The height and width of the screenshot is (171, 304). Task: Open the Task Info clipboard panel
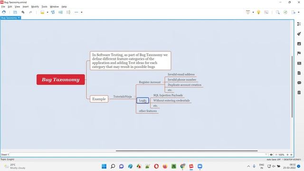[299, 93]
